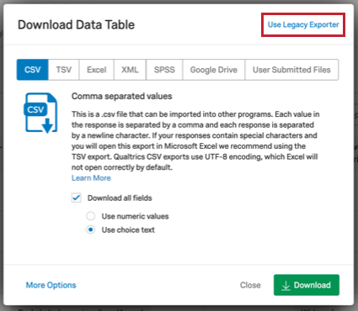Click the green Download button
The width and height of the screenshot is (358, 311).
point(307,285)
